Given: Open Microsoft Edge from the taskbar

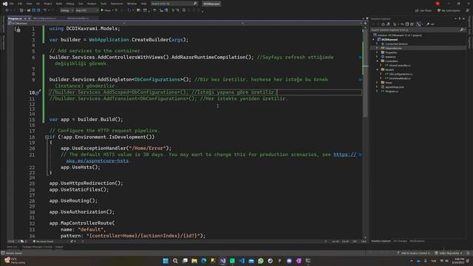Looking at the screenshot, I should 204,261.
